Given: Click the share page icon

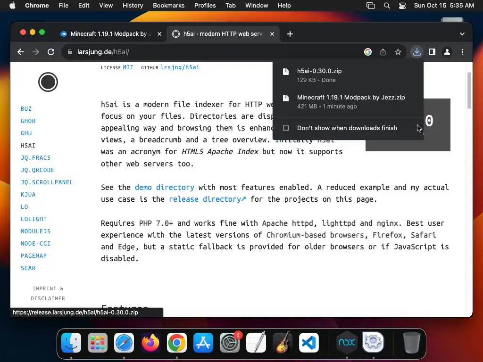Looking at the screenshot, I should pyautogui.click(x=383, y=52).
